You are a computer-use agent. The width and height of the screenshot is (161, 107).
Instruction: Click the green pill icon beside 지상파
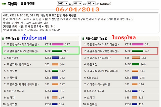4,4
